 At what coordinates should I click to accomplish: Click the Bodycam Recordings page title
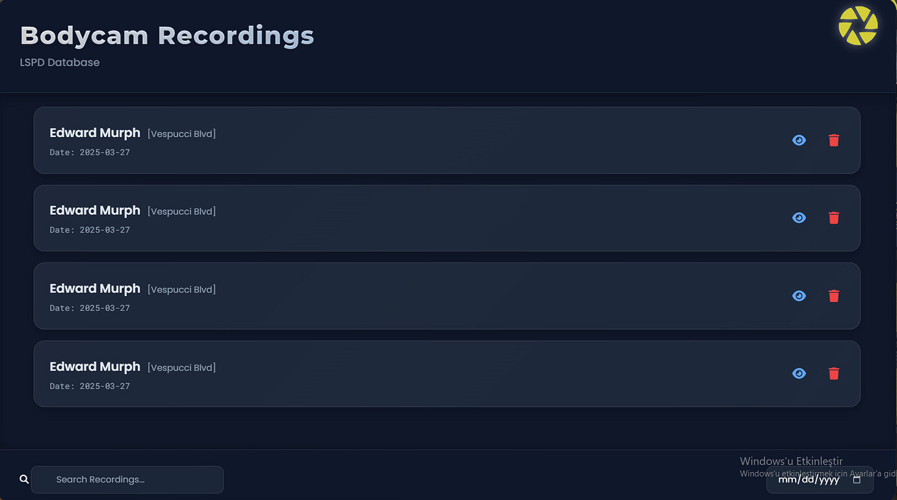click(167, 35)
